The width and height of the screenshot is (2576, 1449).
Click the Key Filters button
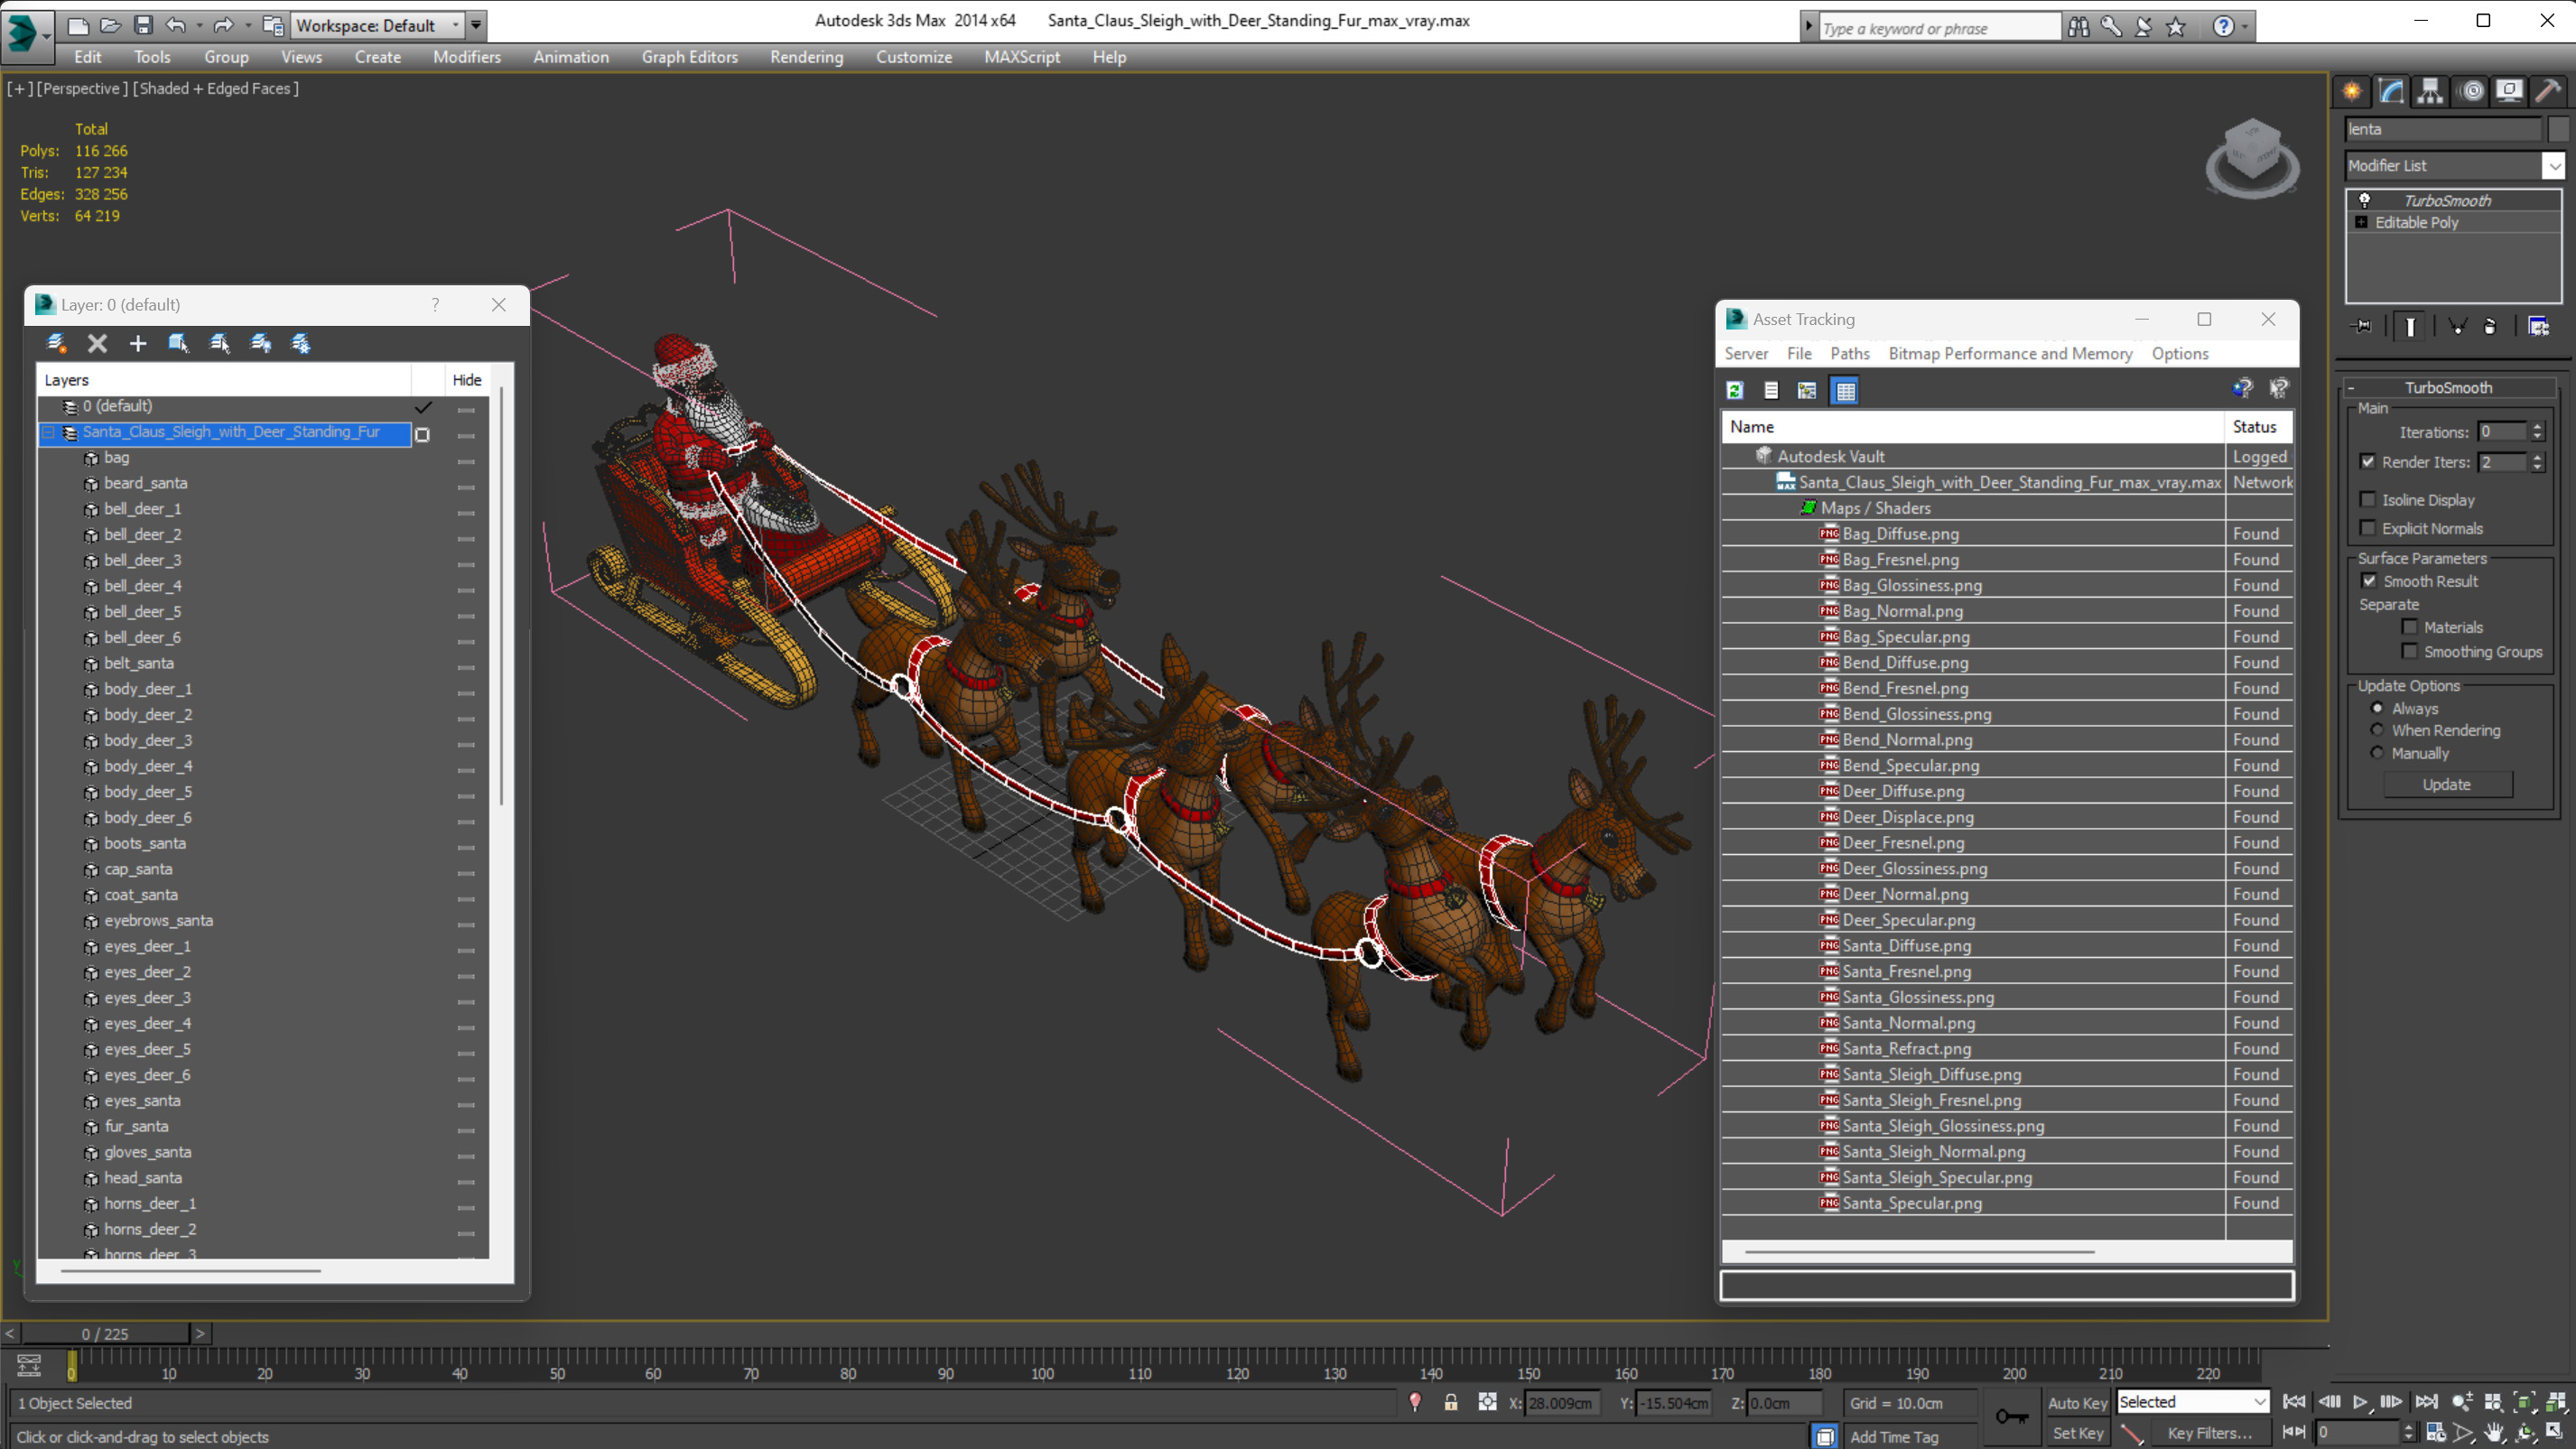click(x=2210, y=1432)
